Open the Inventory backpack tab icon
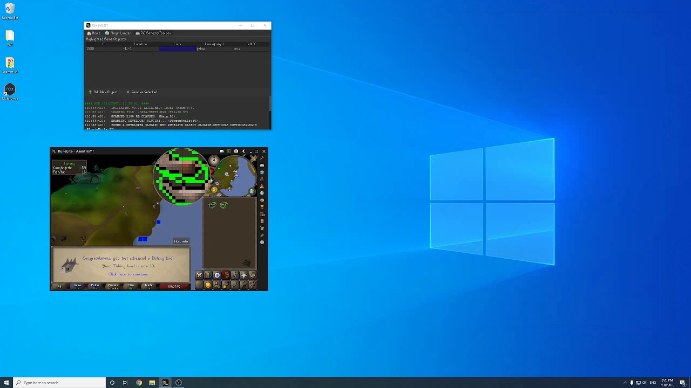The height and width of the screenshot is (388, 691). pyautogui.click(x=226, y=275)
